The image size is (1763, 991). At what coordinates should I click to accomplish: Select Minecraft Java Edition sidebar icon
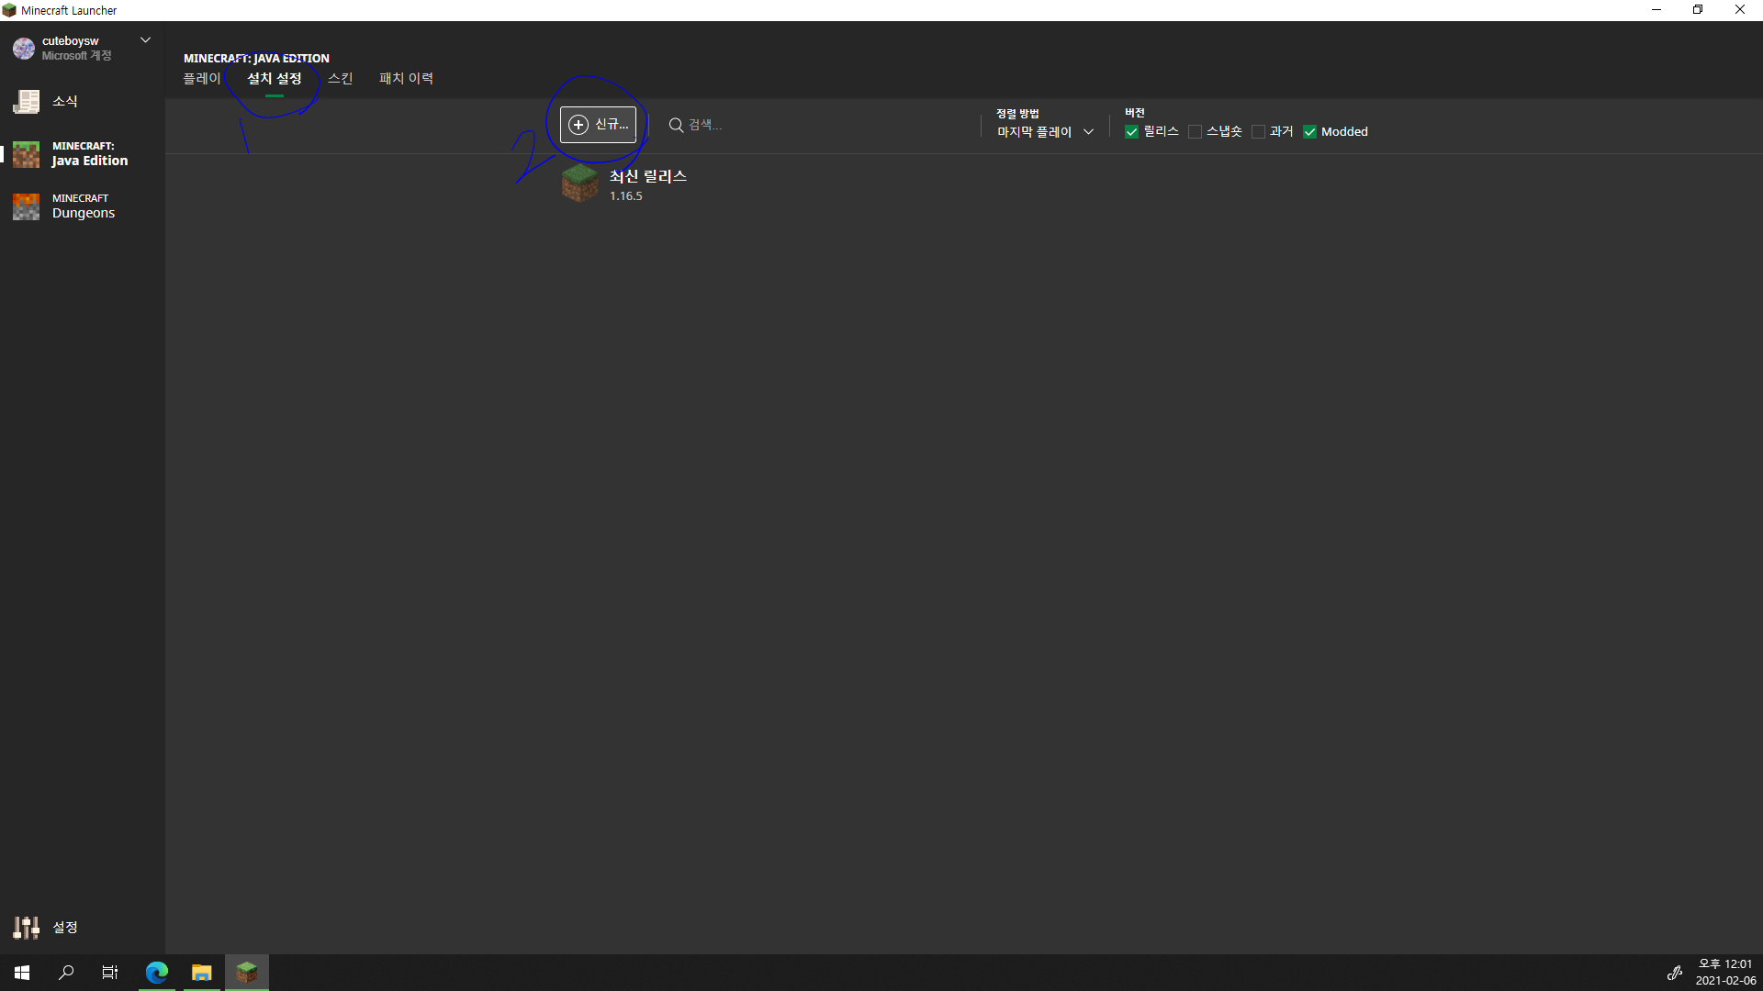(x=26, y=154)
